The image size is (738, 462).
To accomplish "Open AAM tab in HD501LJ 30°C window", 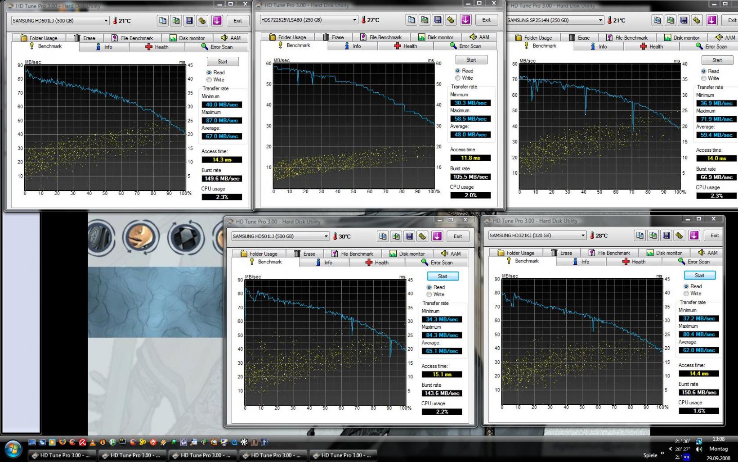I will pyautogui.click(x=451, y=254).
